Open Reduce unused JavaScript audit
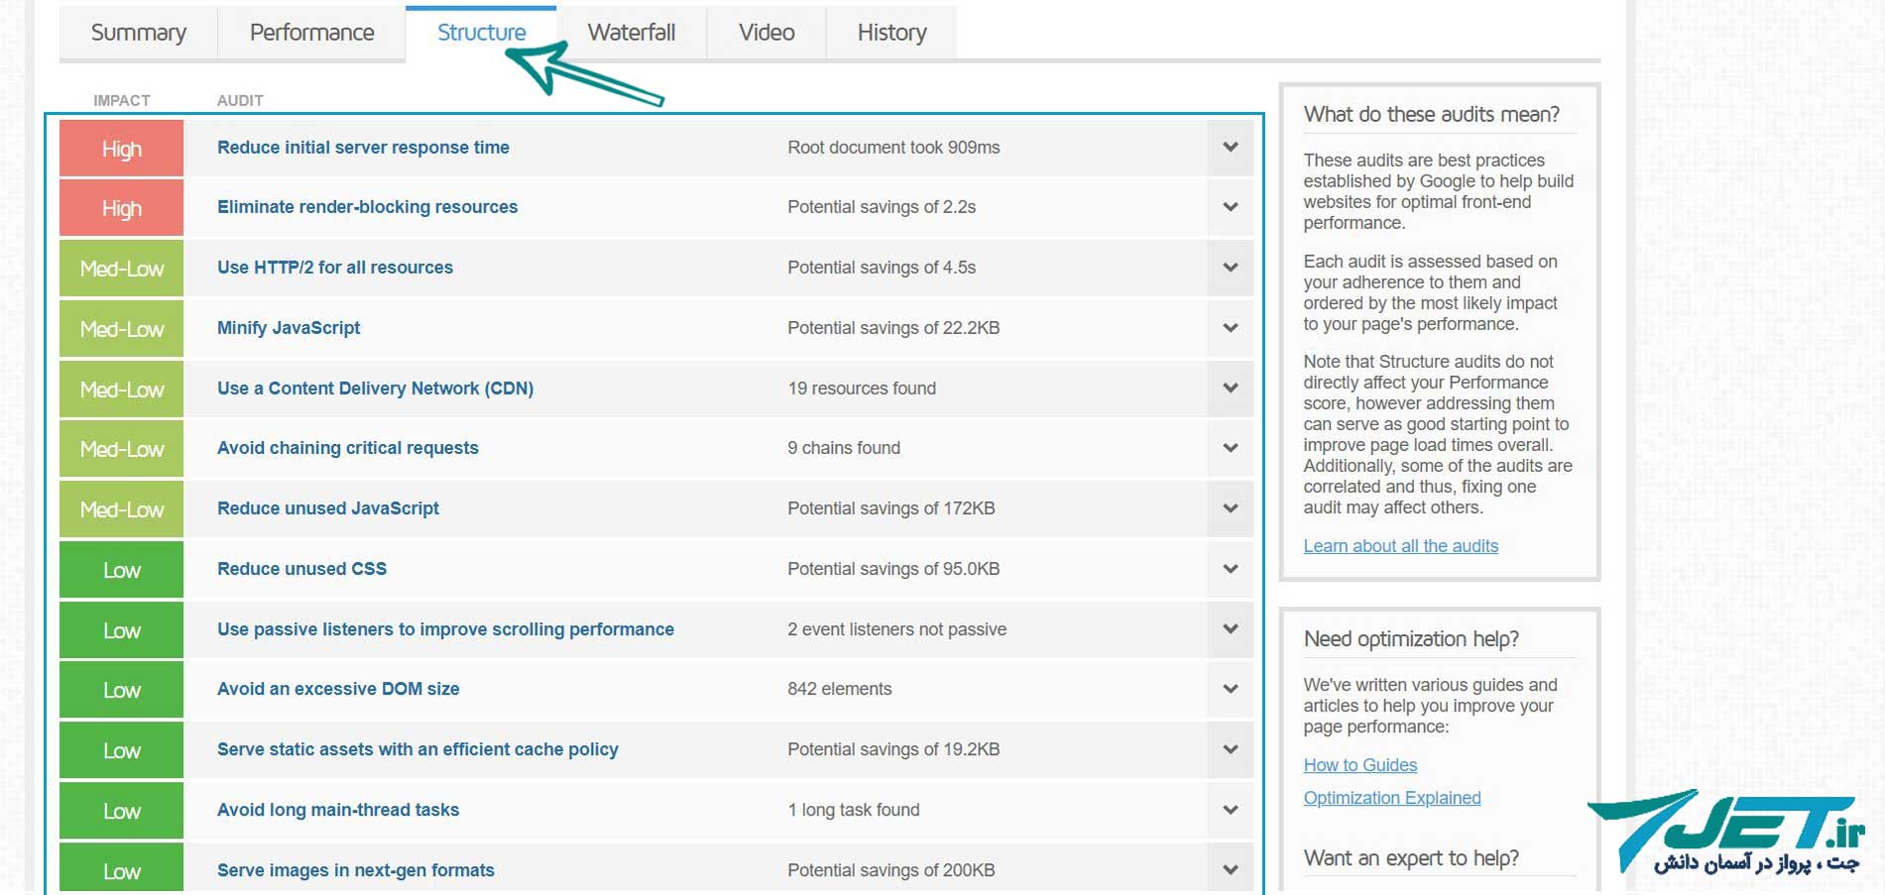This screenshot has height=895, width=1885. (x=327, y=508)
